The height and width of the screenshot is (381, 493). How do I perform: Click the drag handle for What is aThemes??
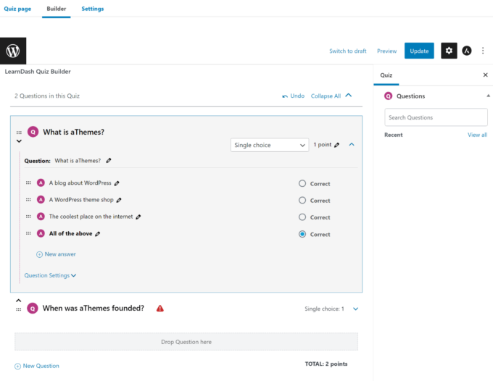pyautogui.click(x=19, y=133)
